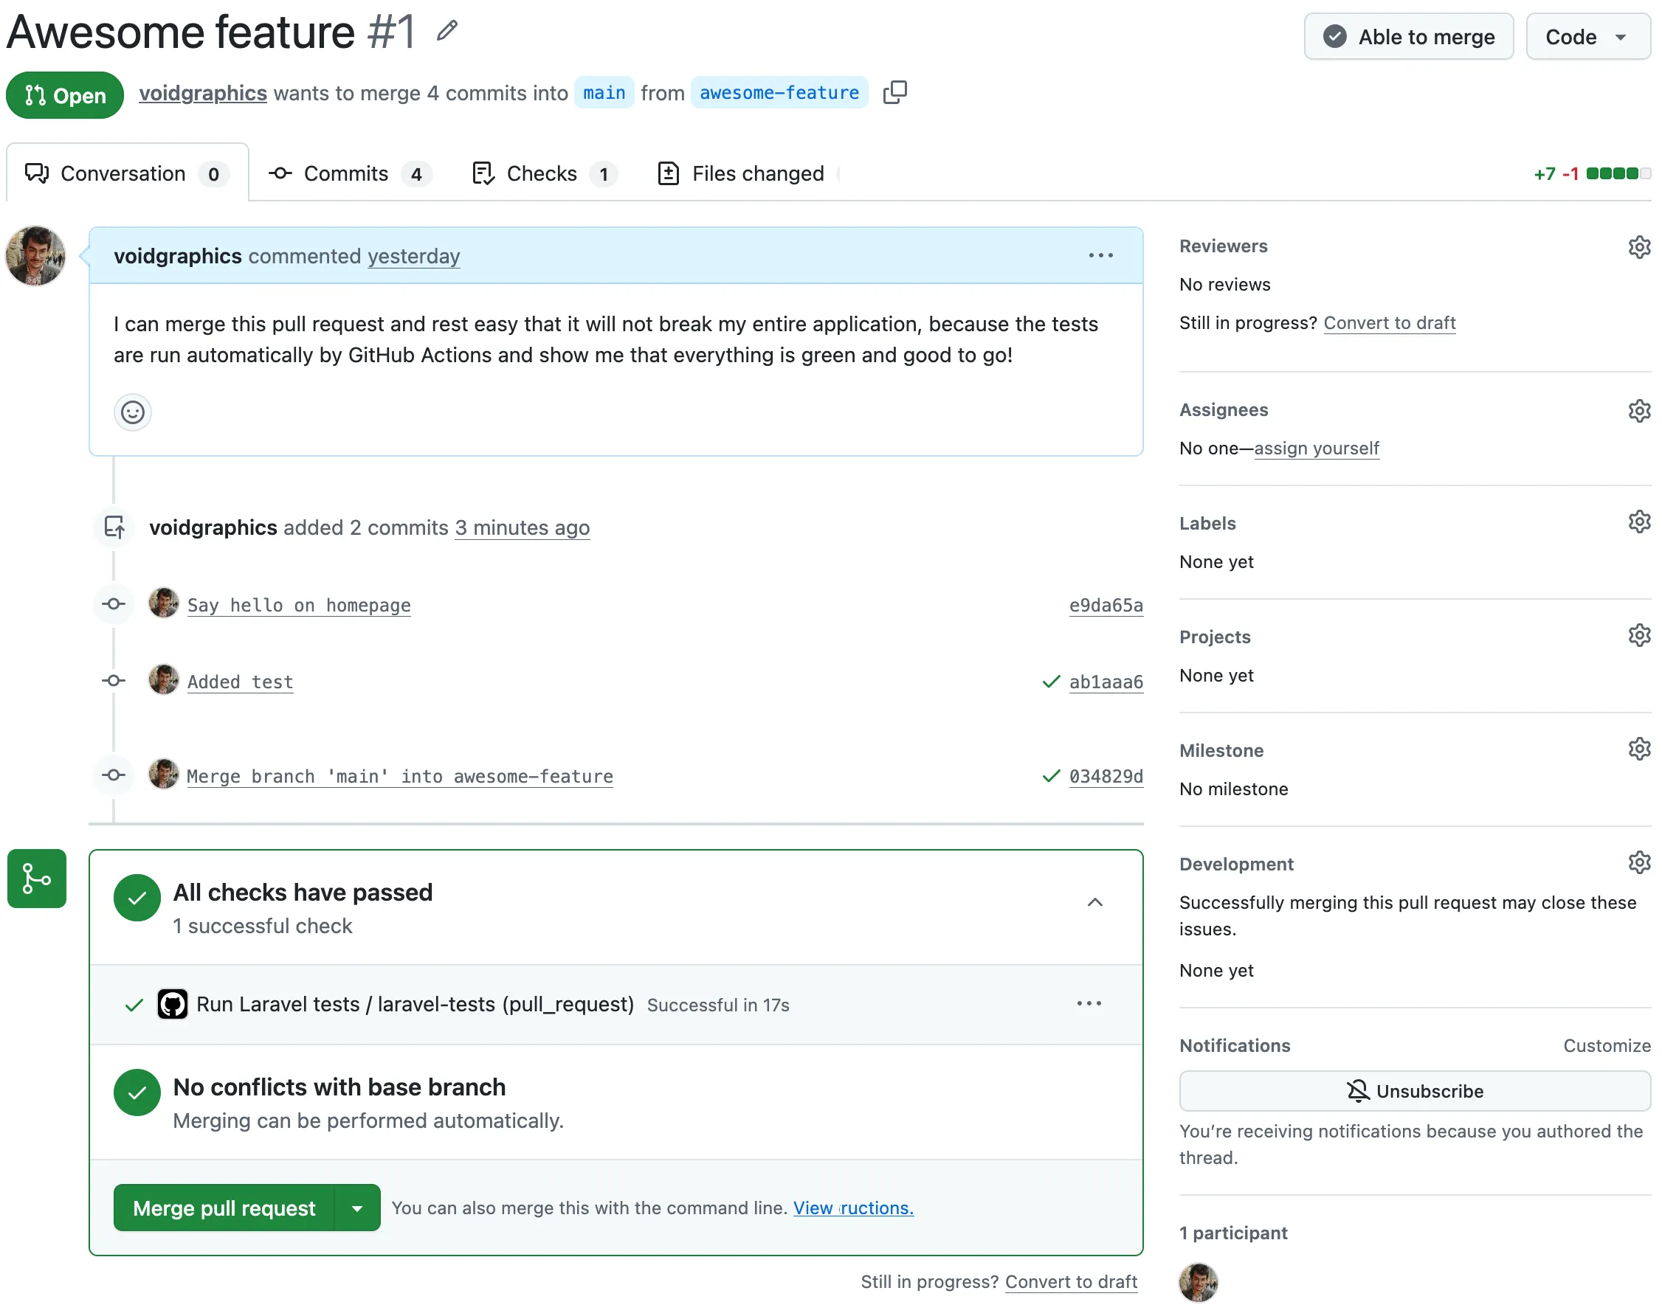
Task: Click the 3 minutes ago timestamp
Action: [x=523, y=527]
